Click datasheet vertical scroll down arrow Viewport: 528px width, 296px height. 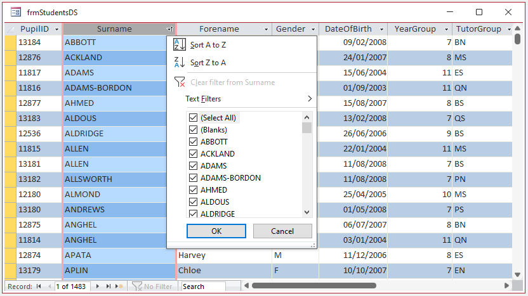[518, 275]
